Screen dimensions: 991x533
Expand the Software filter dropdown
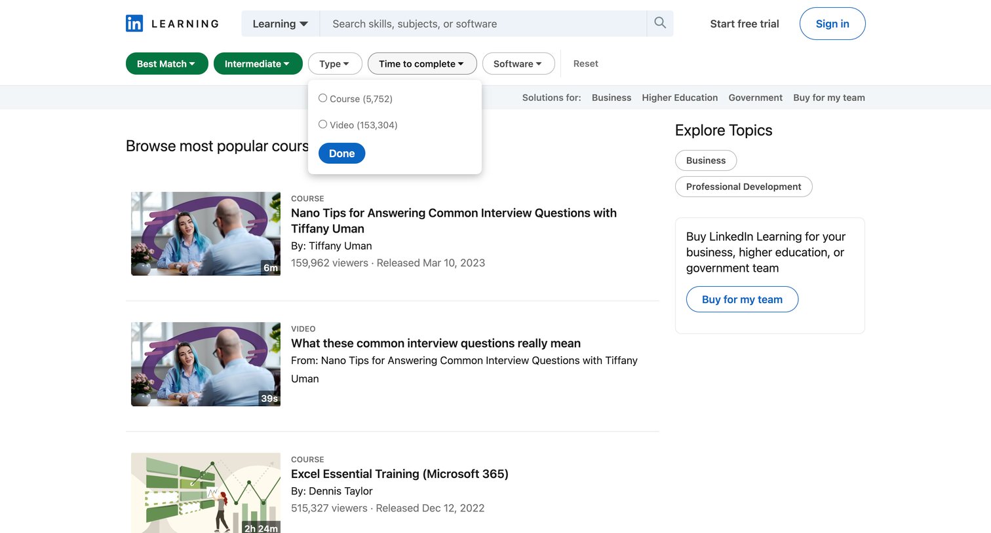tap(518, 64)
